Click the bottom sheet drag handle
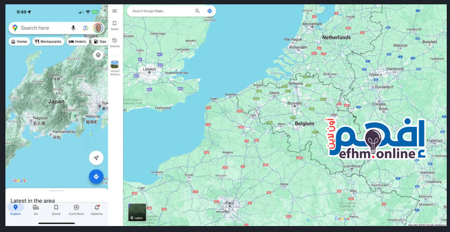 tap(56, 191)
